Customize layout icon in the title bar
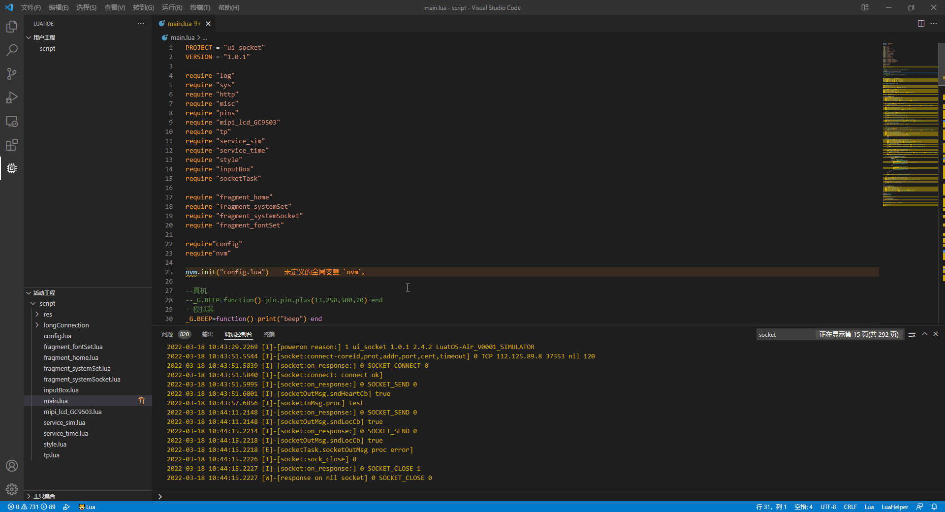Image resolution: width=945 pixels, height=512 pixels. point(865,7)
